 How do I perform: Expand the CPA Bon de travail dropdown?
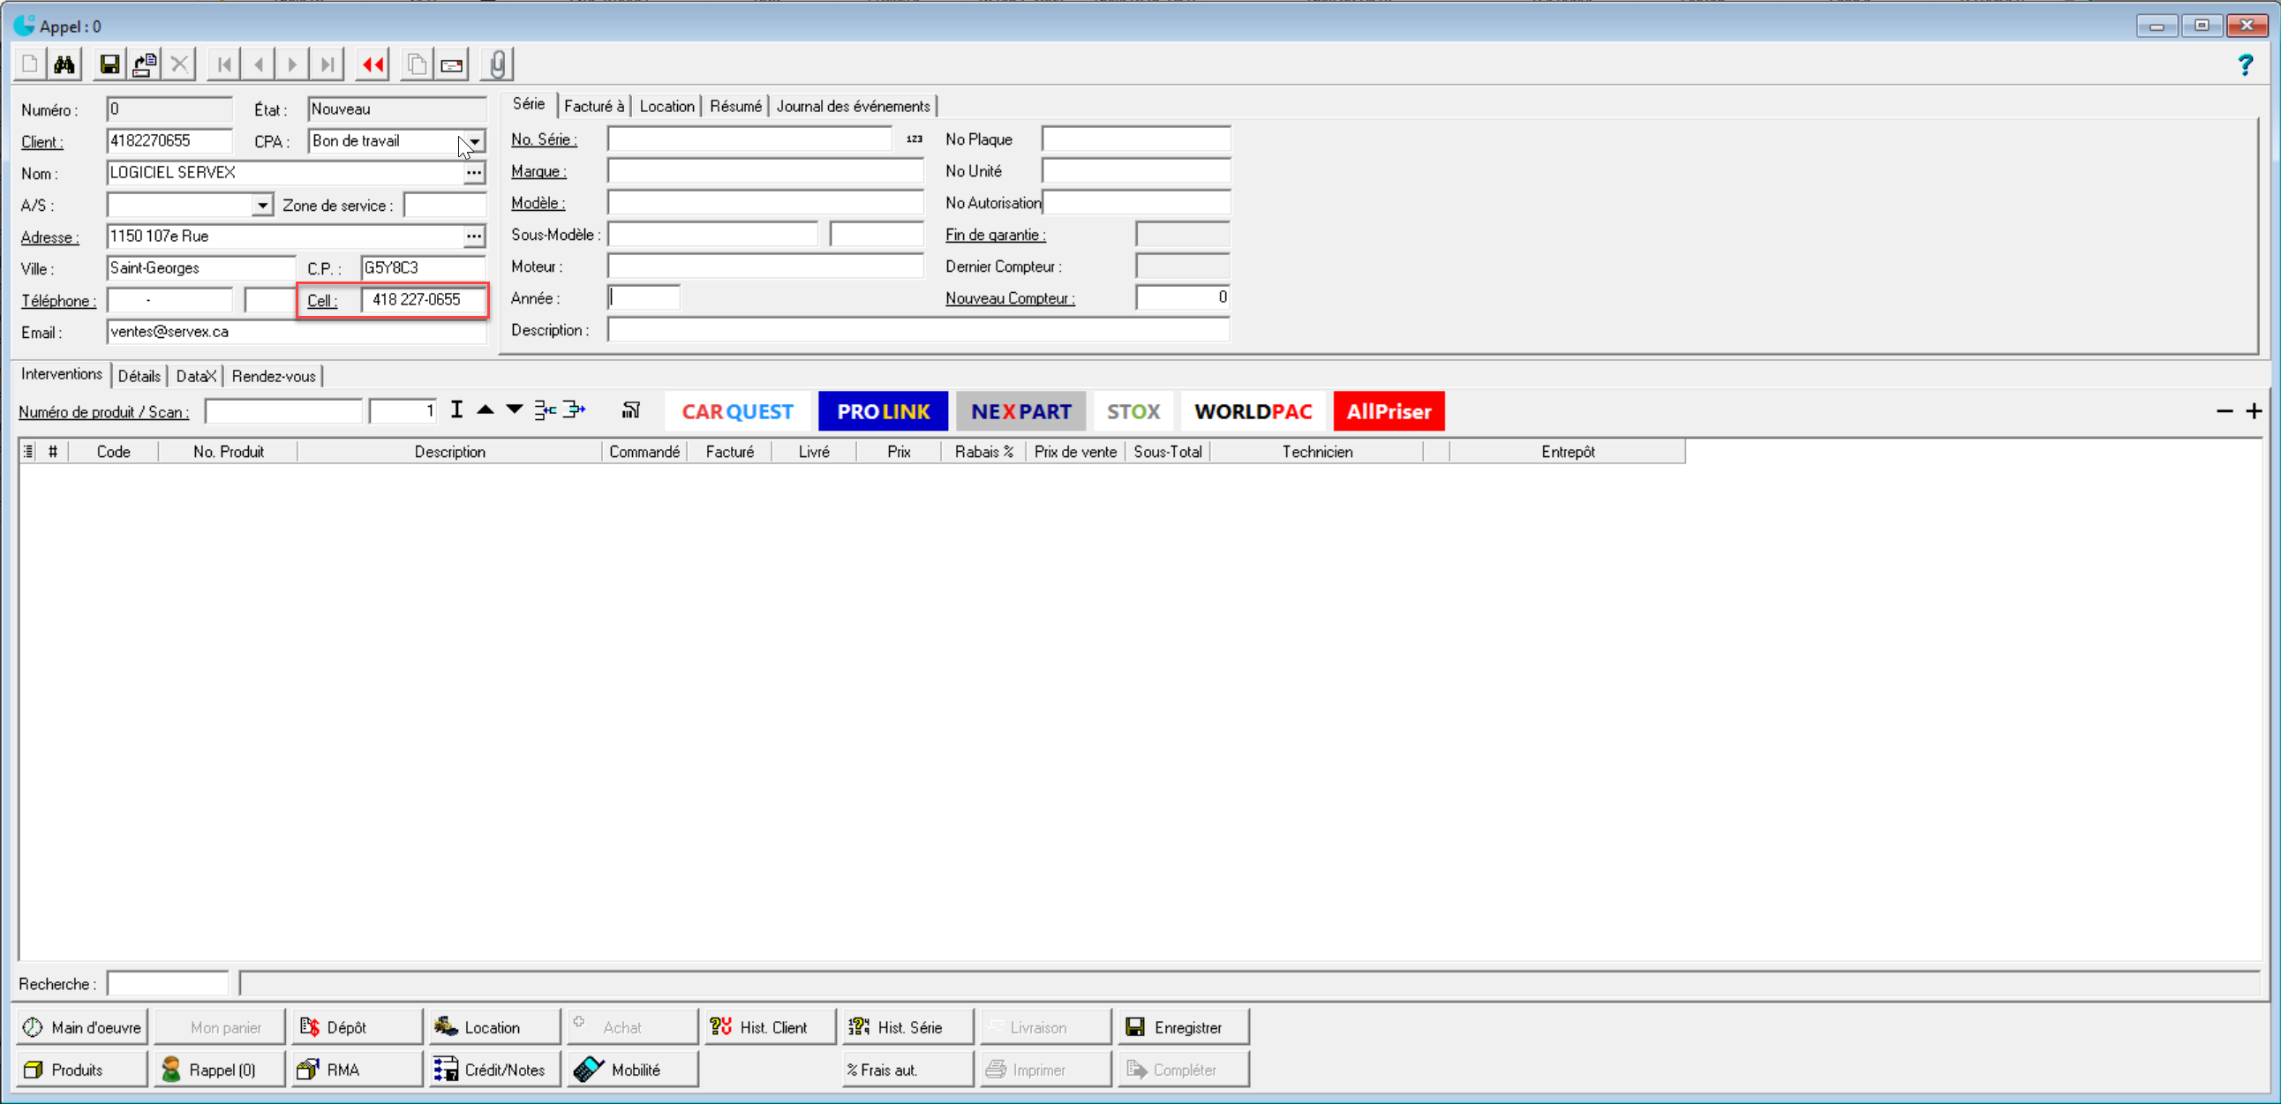(475, 142)
